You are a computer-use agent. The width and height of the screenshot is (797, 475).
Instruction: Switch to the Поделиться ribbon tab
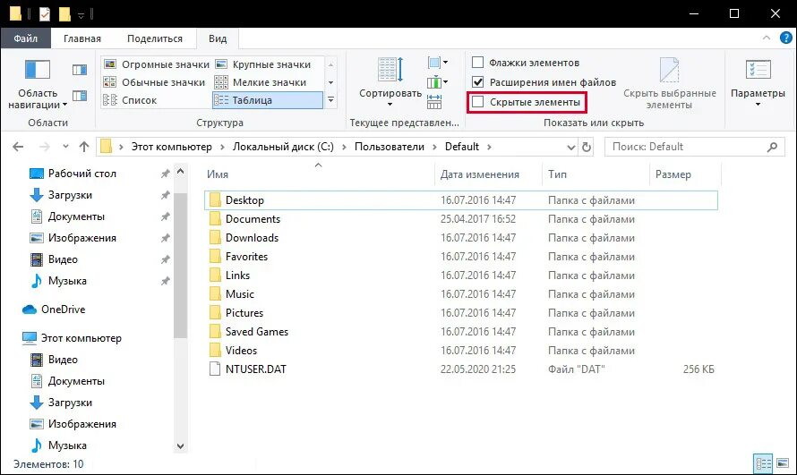click(x=155, y=38)
